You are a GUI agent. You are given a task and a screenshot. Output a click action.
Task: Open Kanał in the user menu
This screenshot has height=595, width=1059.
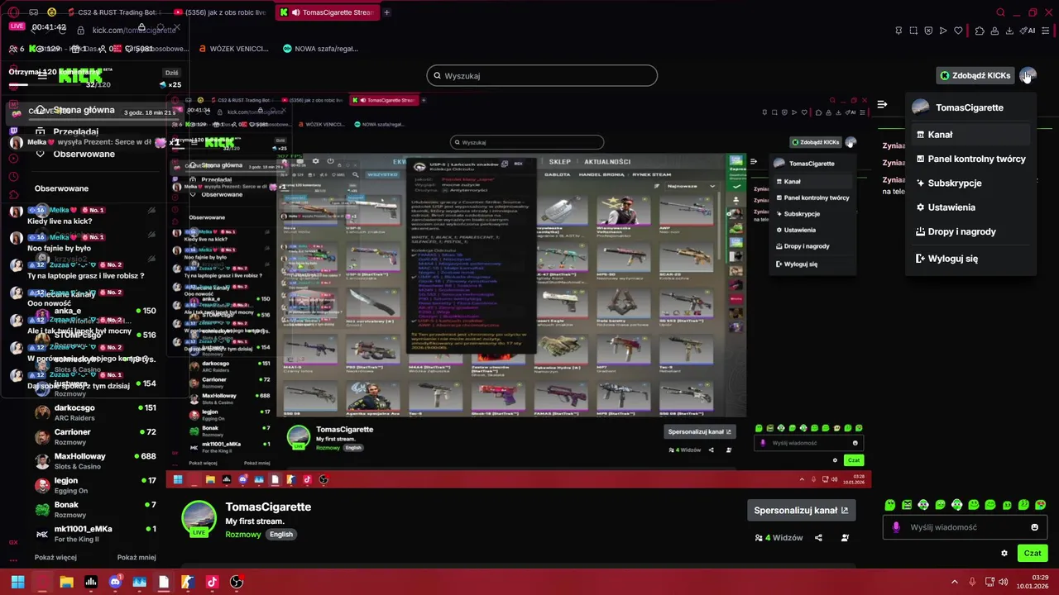[x=970, y=135]
